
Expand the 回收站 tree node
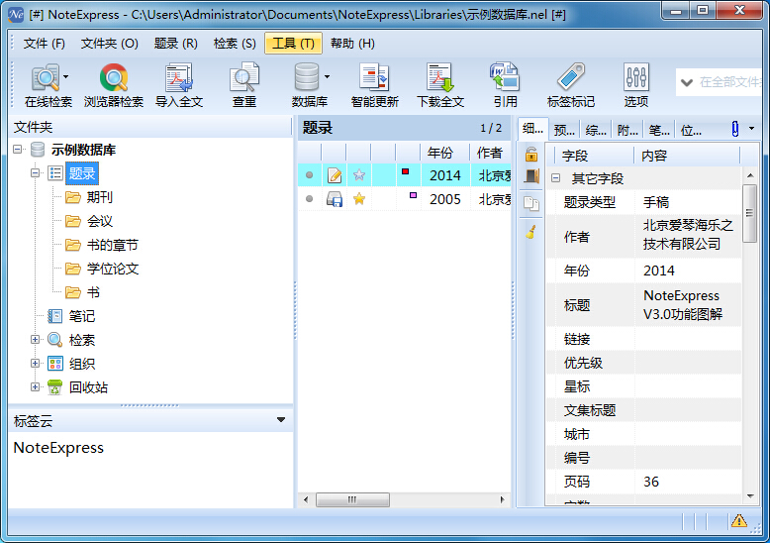pyautogui.click(x=35, y=387)
